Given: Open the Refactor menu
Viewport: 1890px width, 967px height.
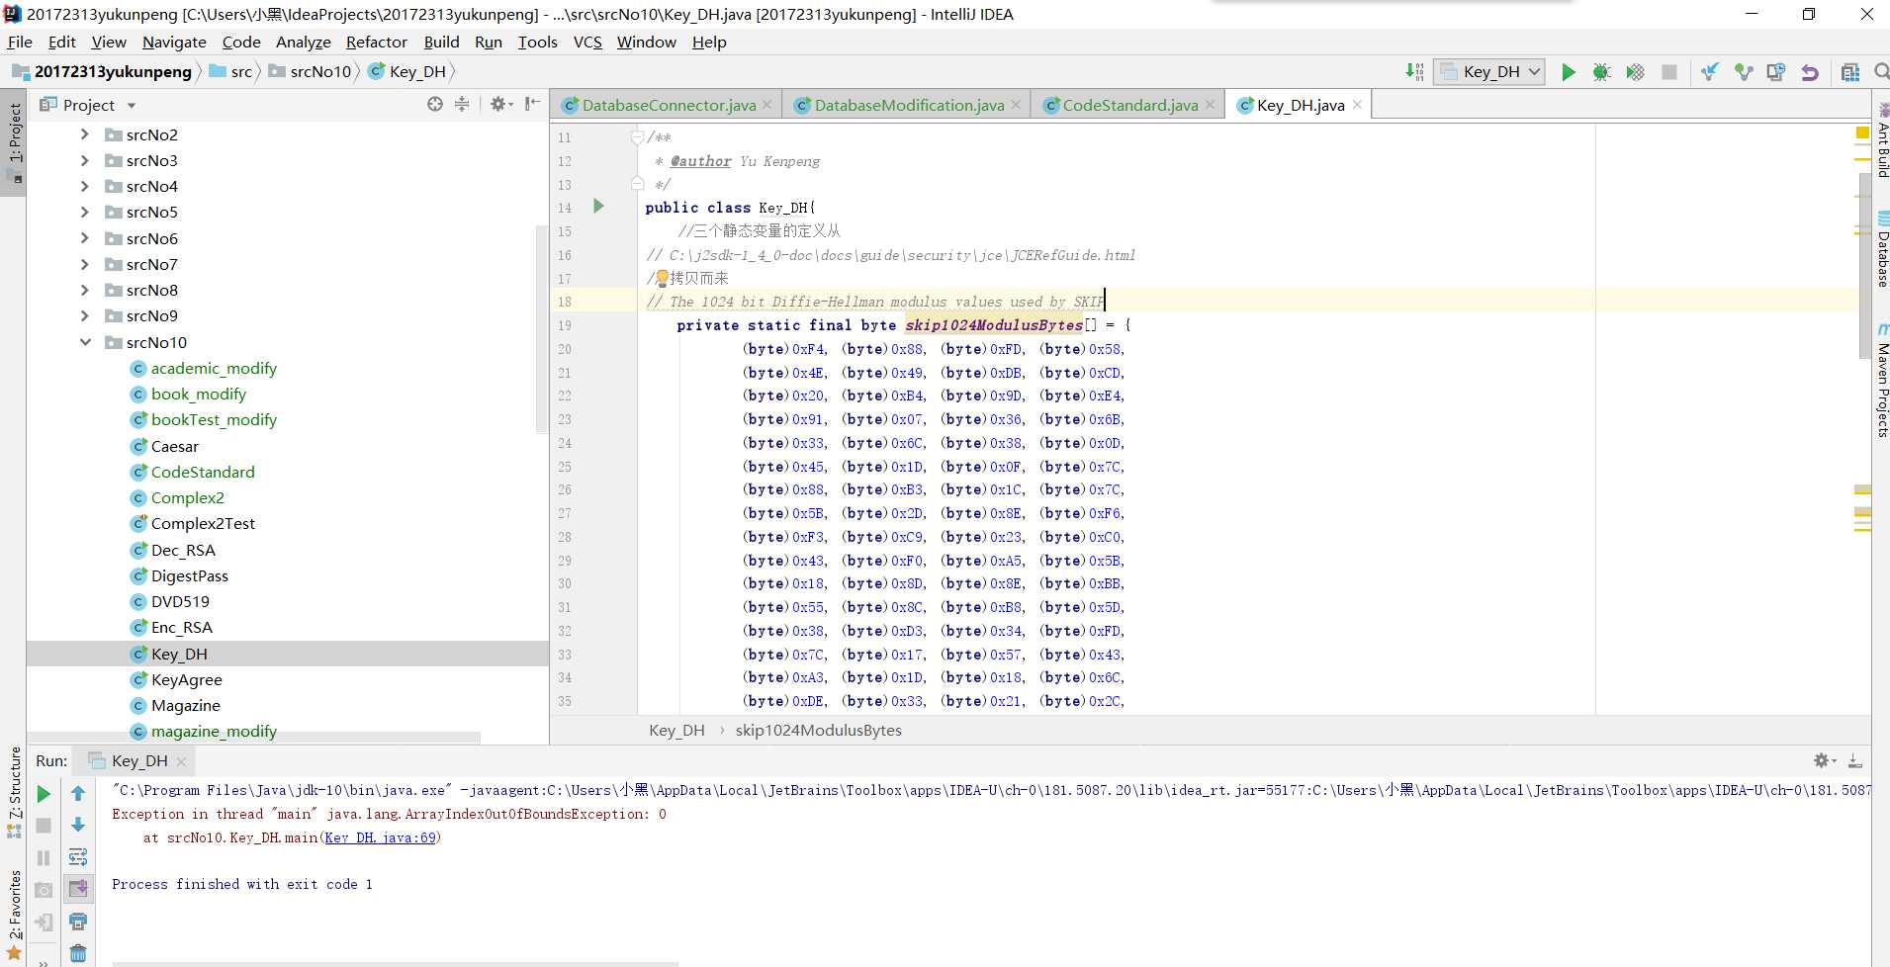Looking at the screenshot, I should coord(376,42).
